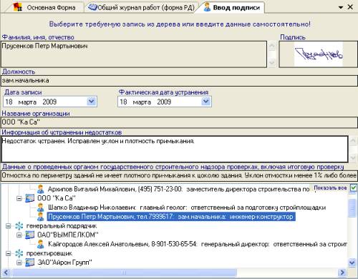Collapse the ОАО"ВЫМПЕЛКОМ" node
This screenshot has height=279, width=358.
tap(19, 235)
